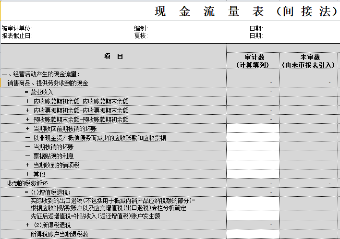Click 审计数 input cell for 当期核销的坏账
340x239 pixels.
(252, 147)
